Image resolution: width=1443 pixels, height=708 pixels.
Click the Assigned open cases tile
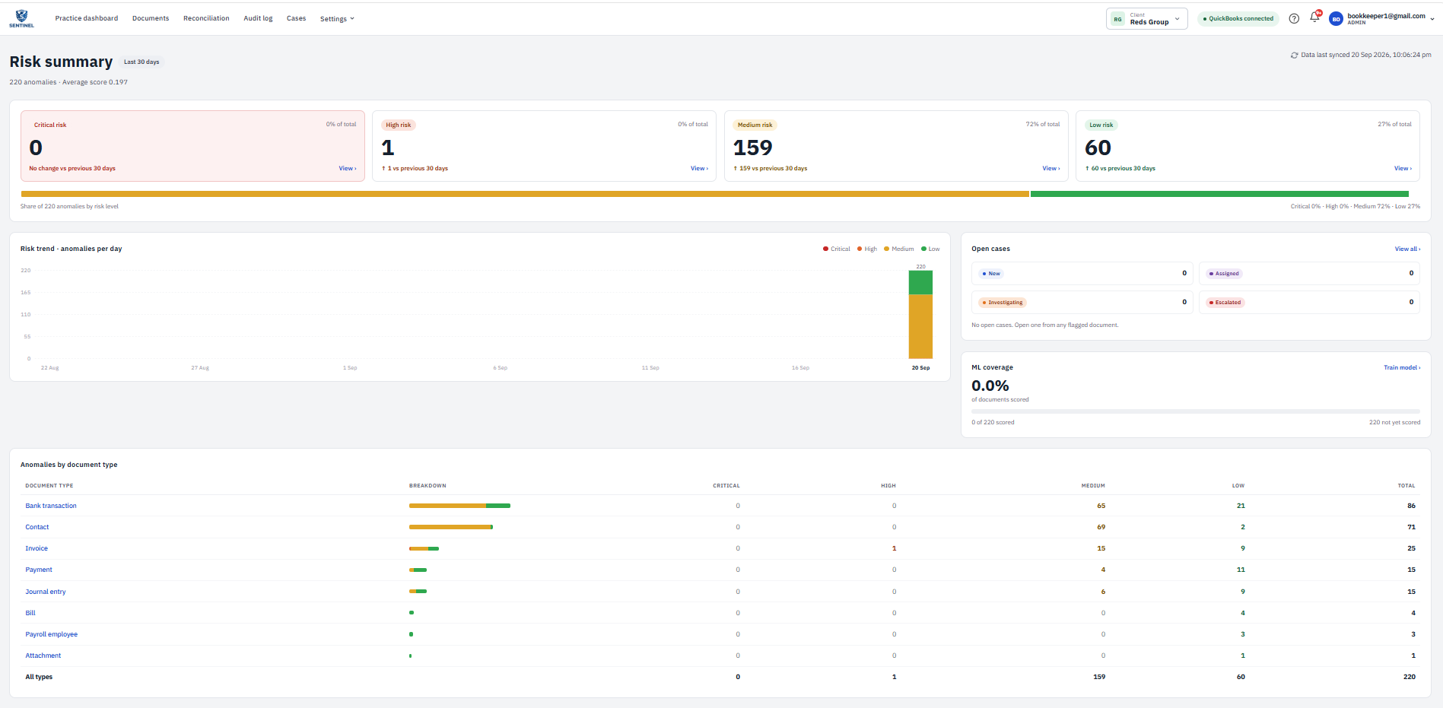click(x=1309, y=274)
